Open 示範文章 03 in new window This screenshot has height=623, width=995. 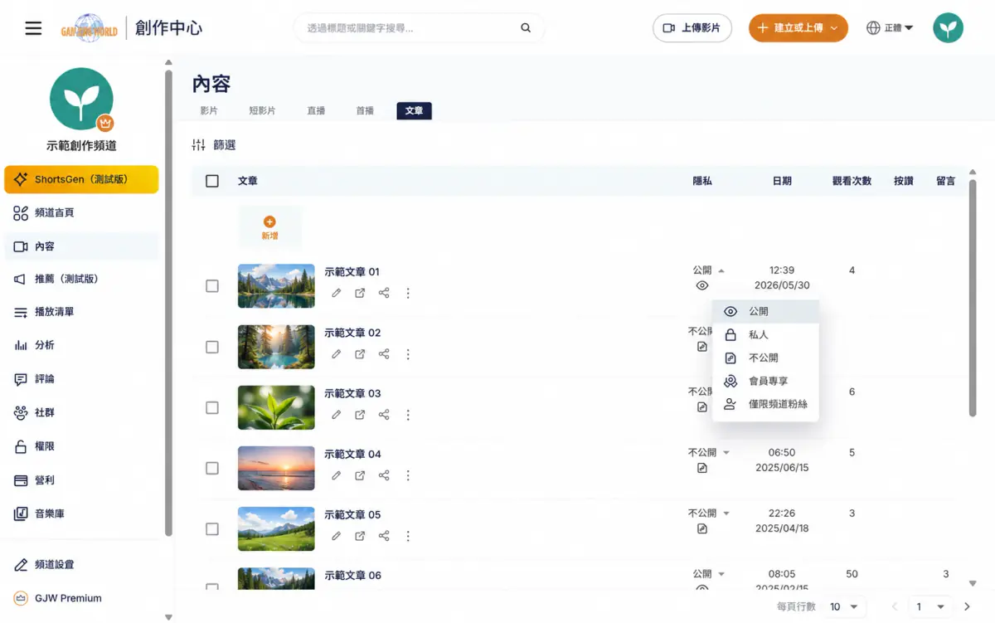360,415
